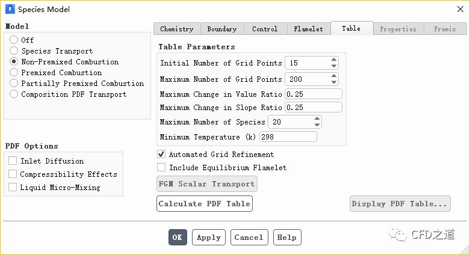
Task: Select Partially Premixed Combustion option
Action: (14, 84)
